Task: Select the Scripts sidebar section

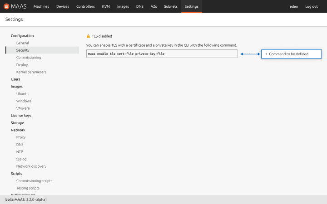Action: [x=16, y=174]
